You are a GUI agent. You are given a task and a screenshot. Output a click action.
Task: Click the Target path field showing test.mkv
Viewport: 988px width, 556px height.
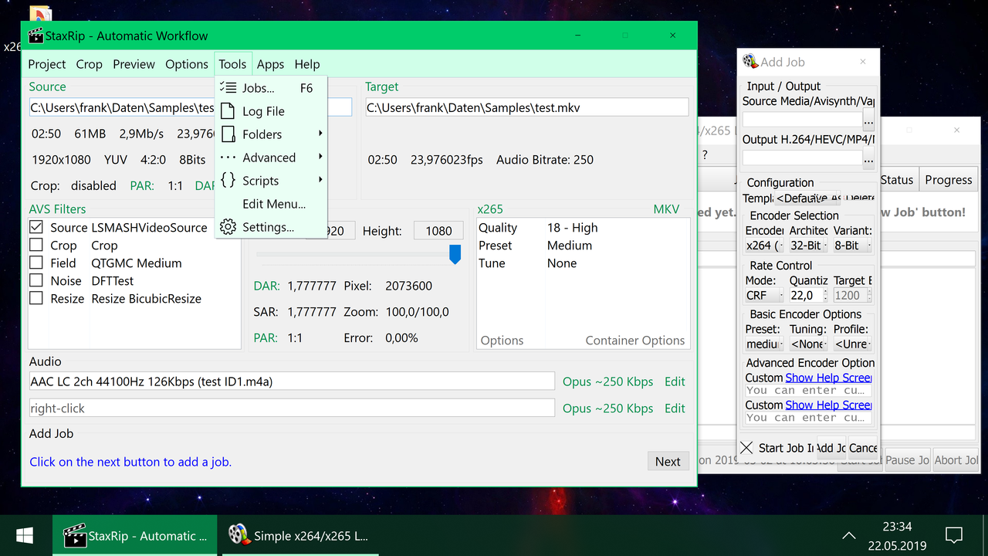pos(526,107)
